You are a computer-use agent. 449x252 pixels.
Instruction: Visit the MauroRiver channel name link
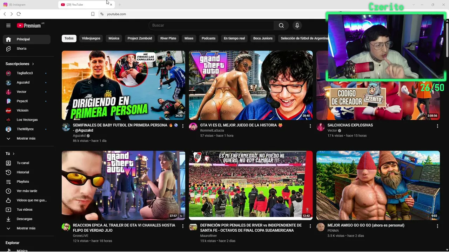tap(208, 236)
